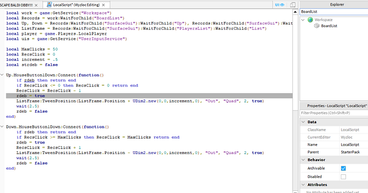Click the 'local strdeb = false' line

(32, 65)
